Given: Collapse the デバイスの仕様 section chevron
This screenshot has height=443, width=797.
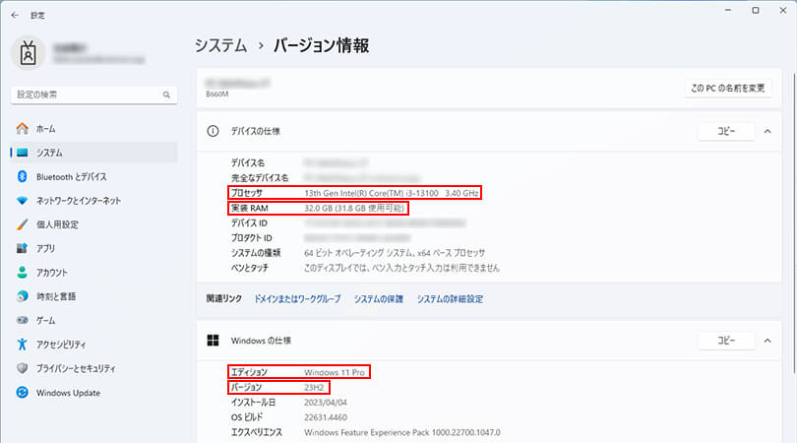Looking at the screenshot, I should [x=767, y=131].
